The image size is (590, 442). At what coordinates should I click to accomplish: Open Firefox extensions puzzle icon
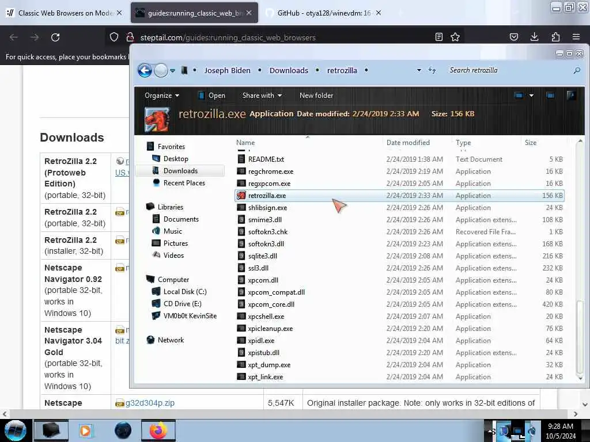pyautogui.click(x=555, y=37)
